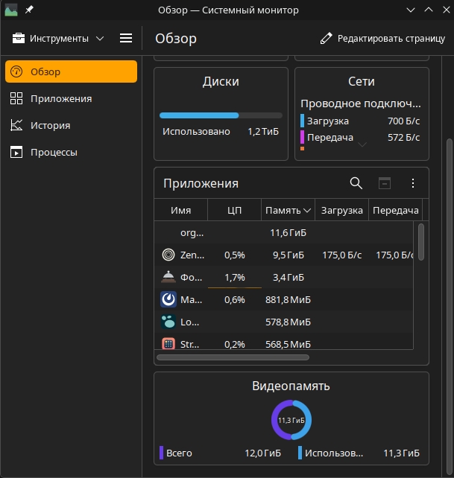Click the window icon in Приложения header
The width and height of the screenshot is (454, 478).
point(385,183)
